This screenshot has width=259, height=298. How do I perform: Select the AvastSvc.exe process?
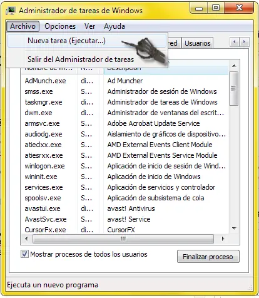coord(46,219)
